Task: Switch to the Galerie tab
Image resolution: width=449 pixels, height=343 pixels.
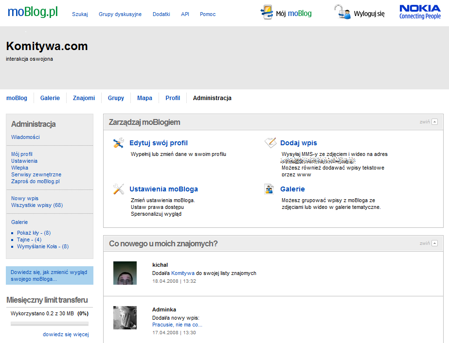Action: pos(50,98)
